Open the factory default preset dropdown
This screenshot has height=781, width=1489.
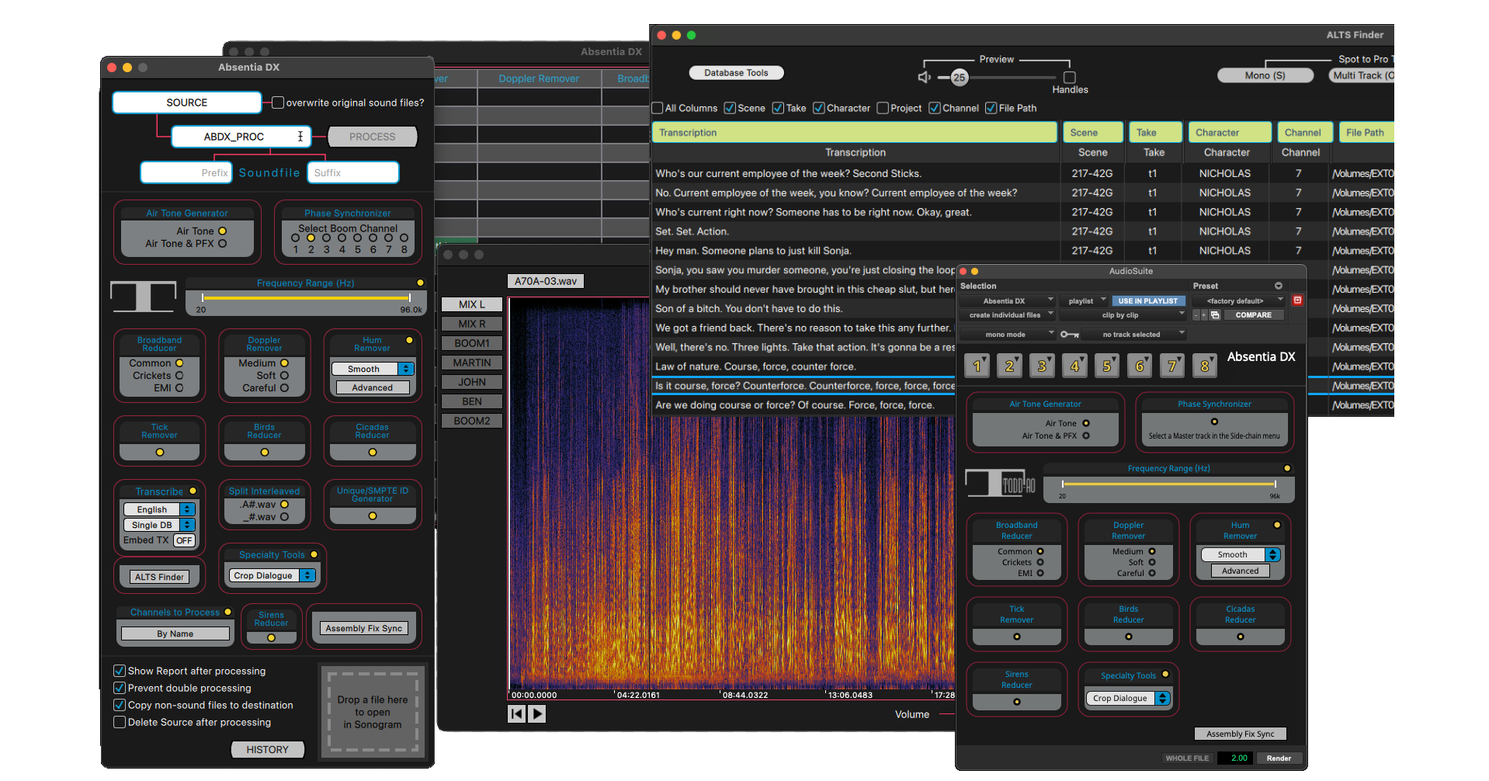[x=1239, y=300]
